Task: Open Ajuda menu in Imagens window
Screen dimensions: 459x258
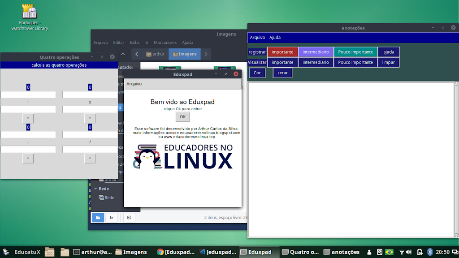Action: click(187, 43)
